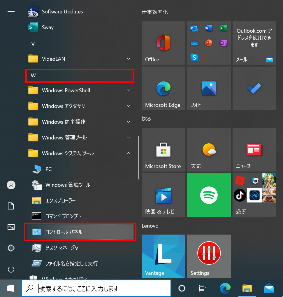This screenshot has width=283, height=297.
Task: Open TikTok in the 遊ぶ tile
Action: [240, 195]
